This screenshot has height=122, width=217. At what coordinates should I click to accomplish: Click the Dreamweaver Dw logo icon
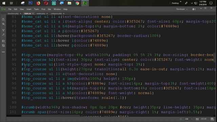4,9
